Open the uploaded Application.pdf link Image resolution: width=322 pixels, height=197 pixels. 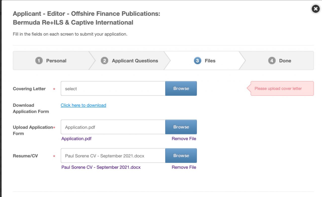pyautogui.click(x=76, y=139)
